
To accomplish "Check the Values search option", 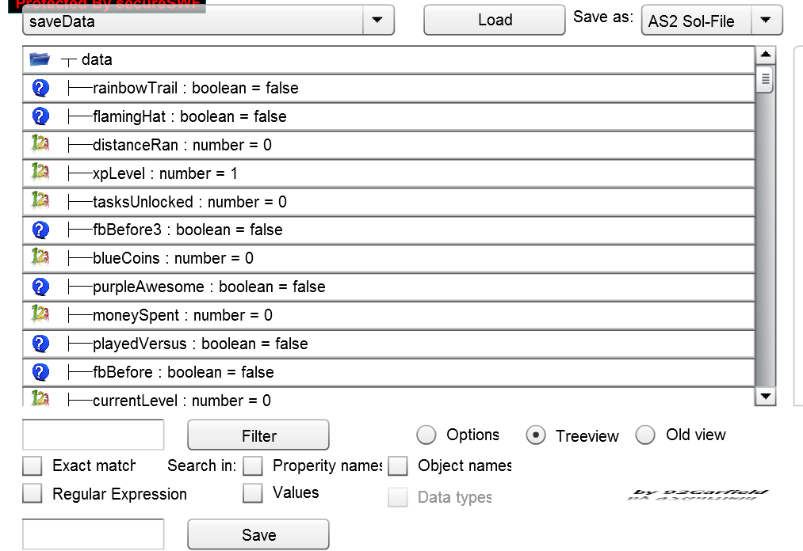I will pyautogui.click(x=253, y=493).
